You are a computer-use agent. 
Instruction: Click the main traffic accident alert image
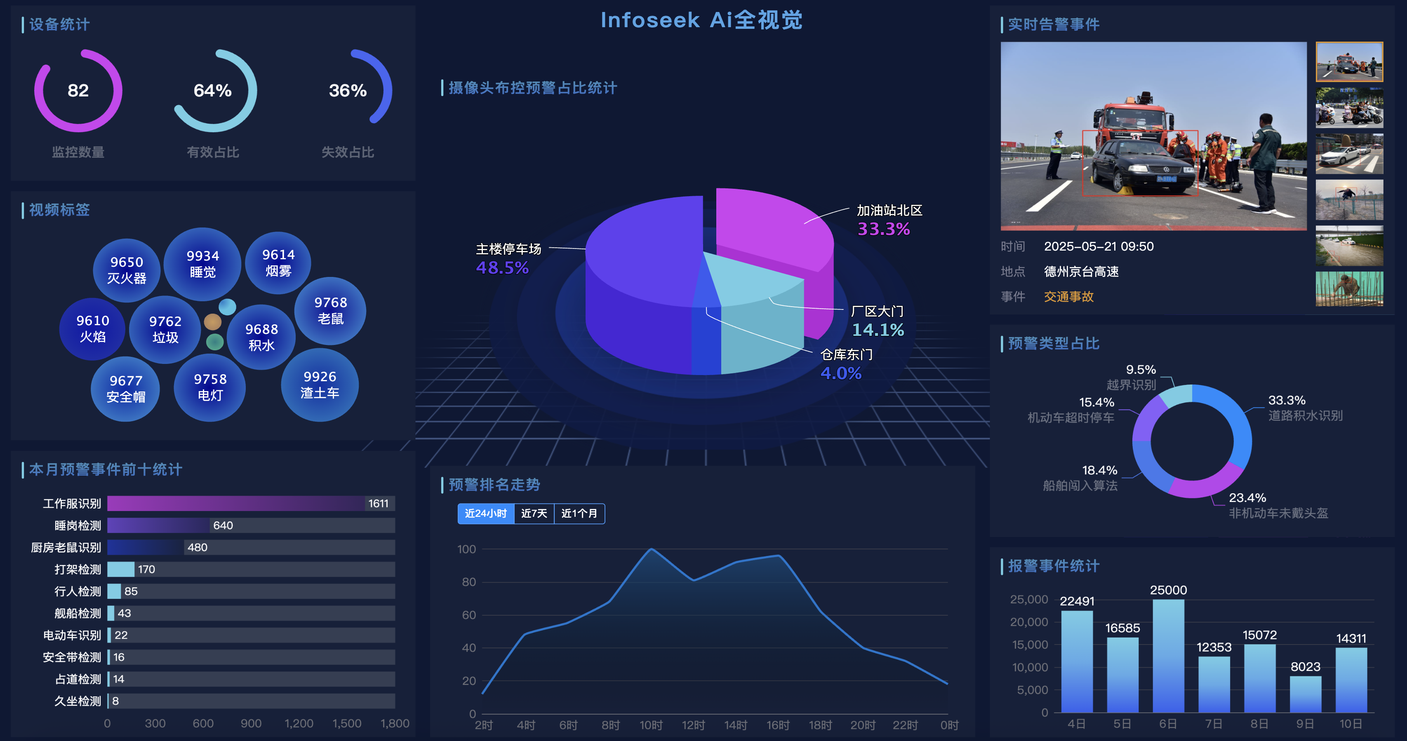[x=1153, y=136]
